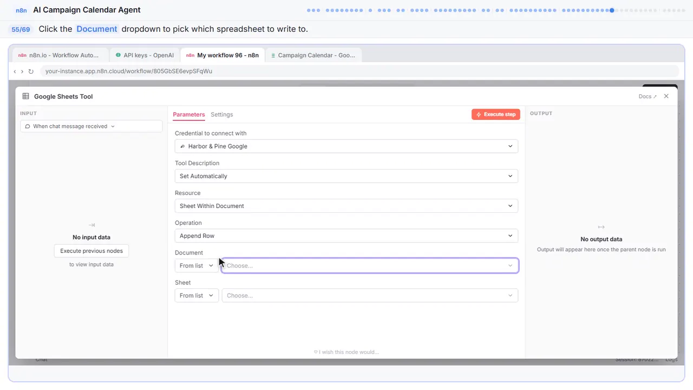Viewport: 693px width, 390px height.
Task: Switch to the Settings tab
Action: click(222, 114)
